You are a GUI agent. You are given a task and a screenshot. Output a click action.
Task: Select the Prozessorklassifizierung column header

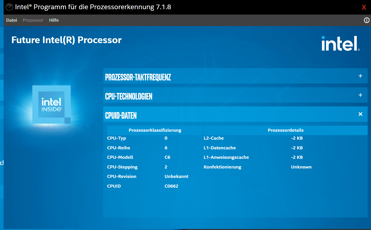tap(155, 130)
